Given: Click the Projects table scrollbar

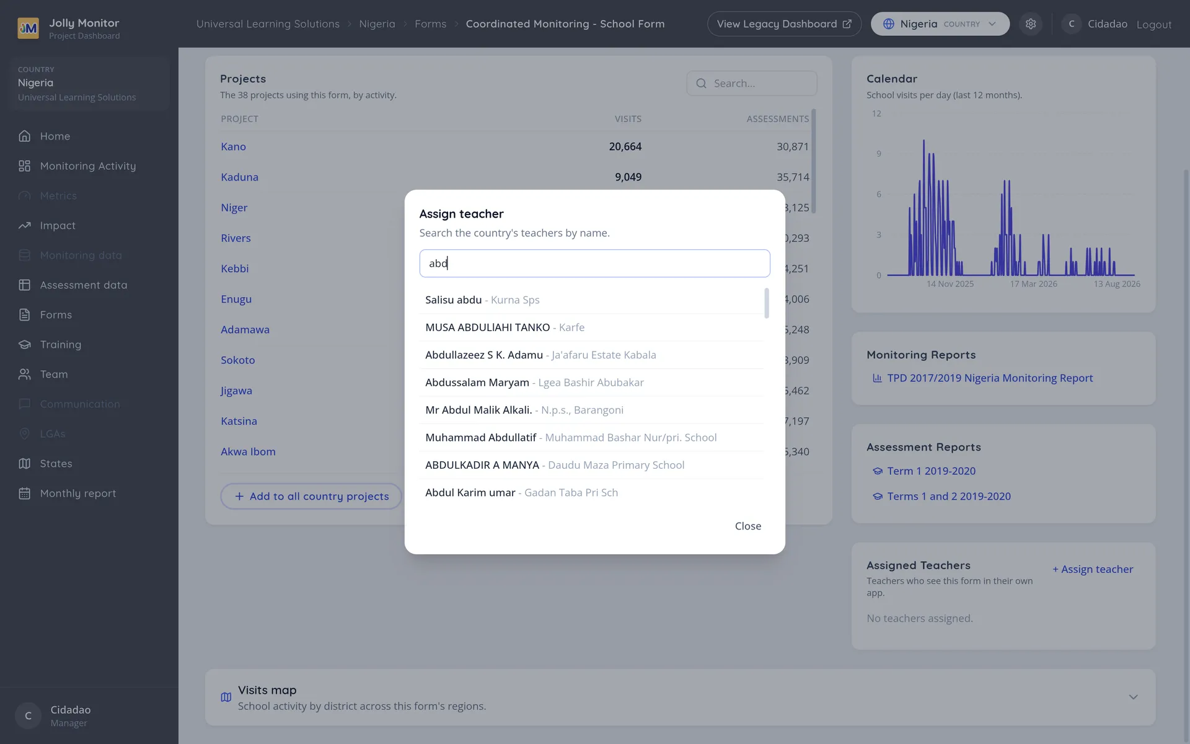Looking at the screenshot, I should click(813, 161).
